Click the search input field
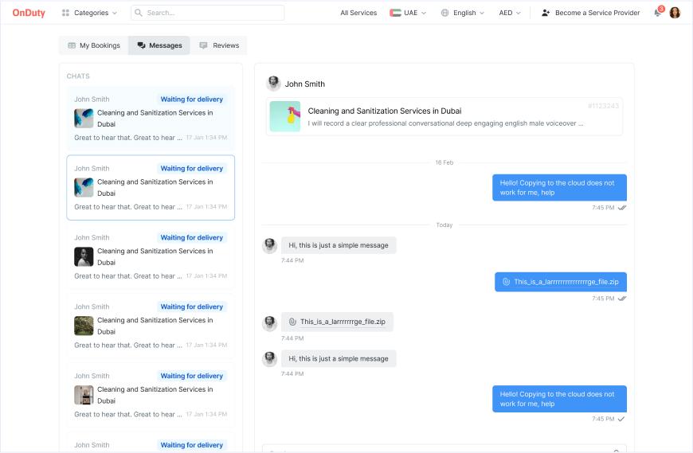 click(x=208, y=13)
